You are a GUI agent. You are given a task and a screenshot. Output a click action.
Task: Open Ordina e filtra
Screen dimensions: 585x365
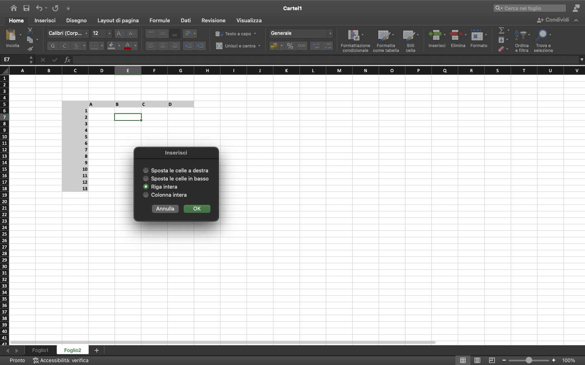pyautogui.click(x=522, y=40)
